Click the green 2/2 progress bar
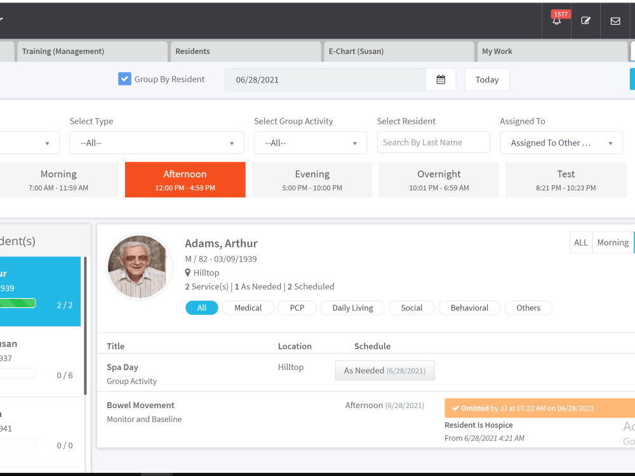635x476 pixels. click(x=17, y=303)
